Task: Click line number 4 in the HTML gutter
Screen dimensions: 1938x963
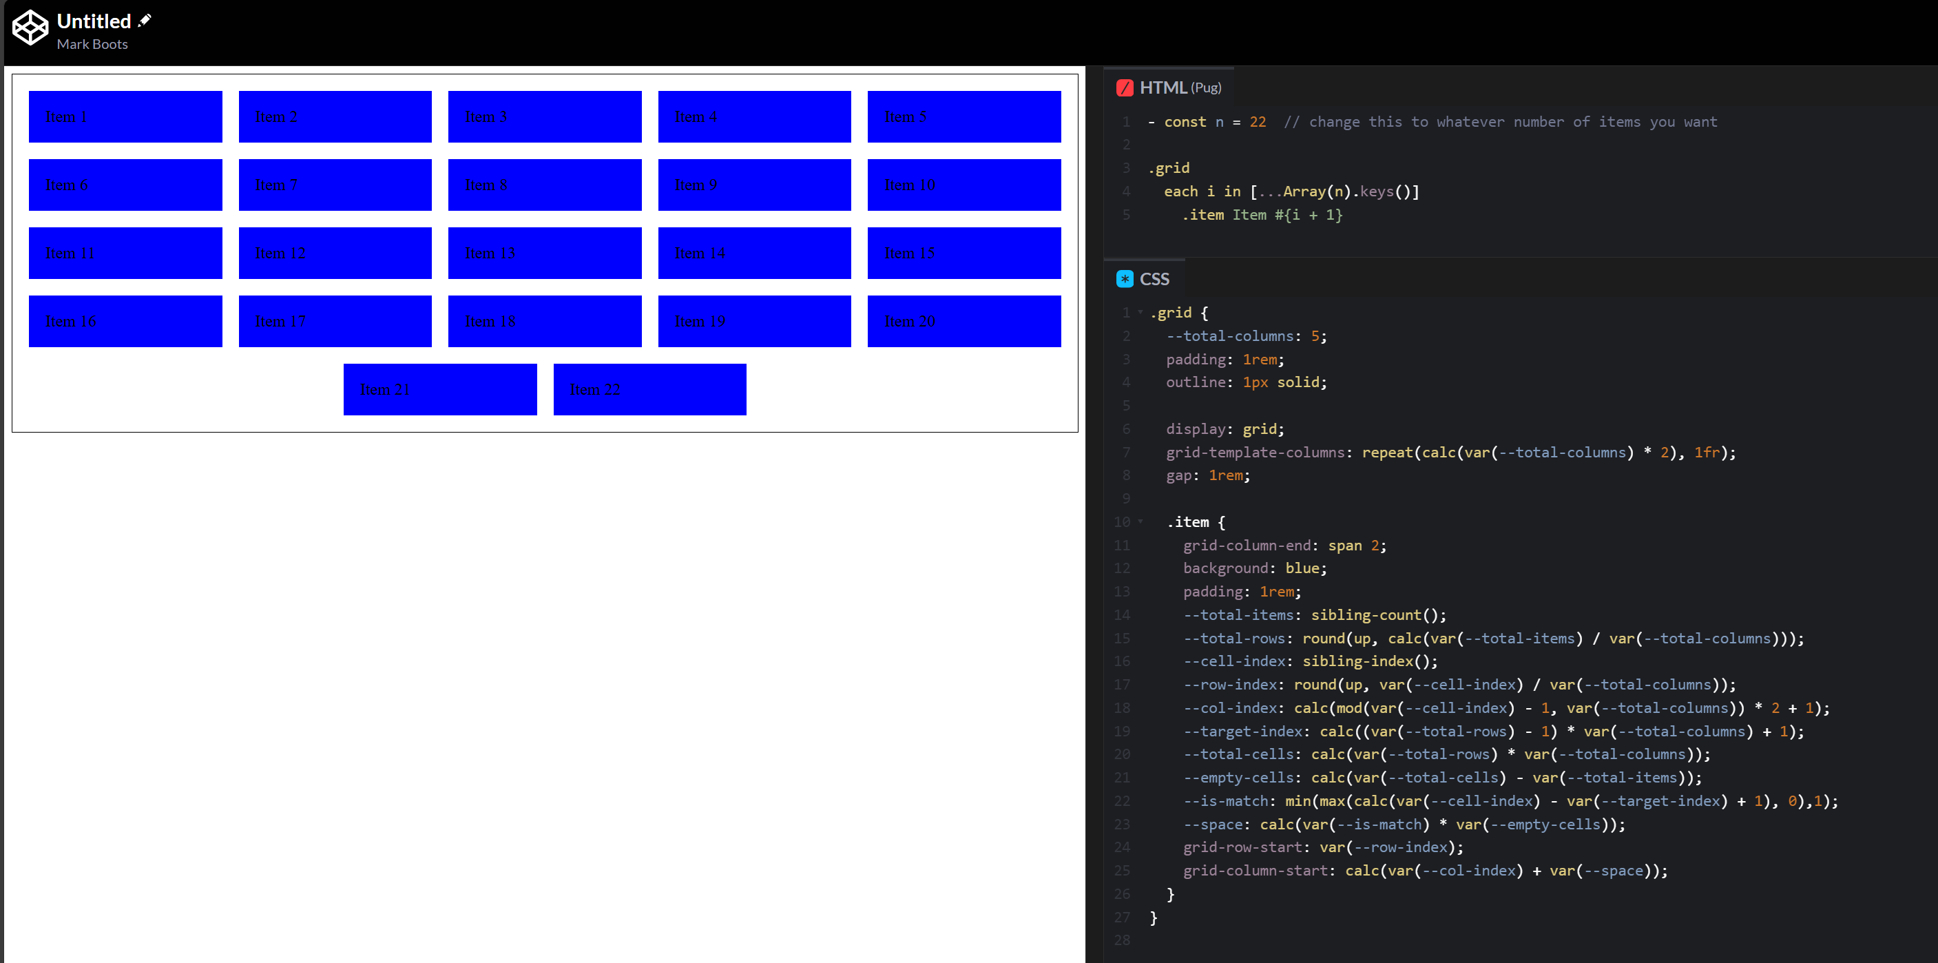Action: pyautogui.click(x=1126, y=191)
